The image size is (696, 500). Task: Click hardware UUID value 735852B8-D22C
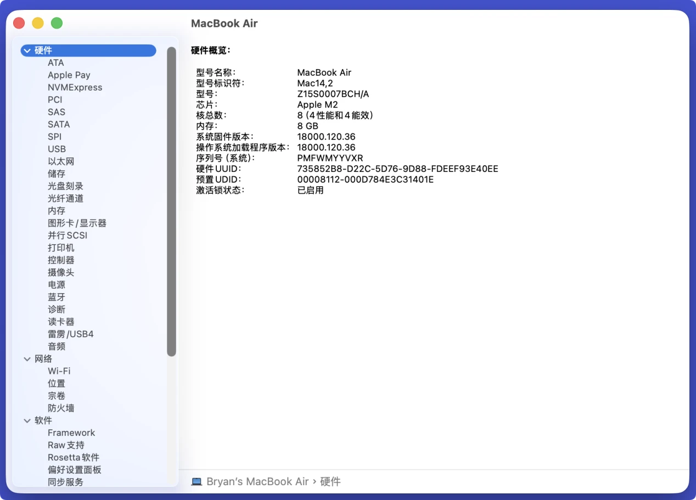point(398,169)
